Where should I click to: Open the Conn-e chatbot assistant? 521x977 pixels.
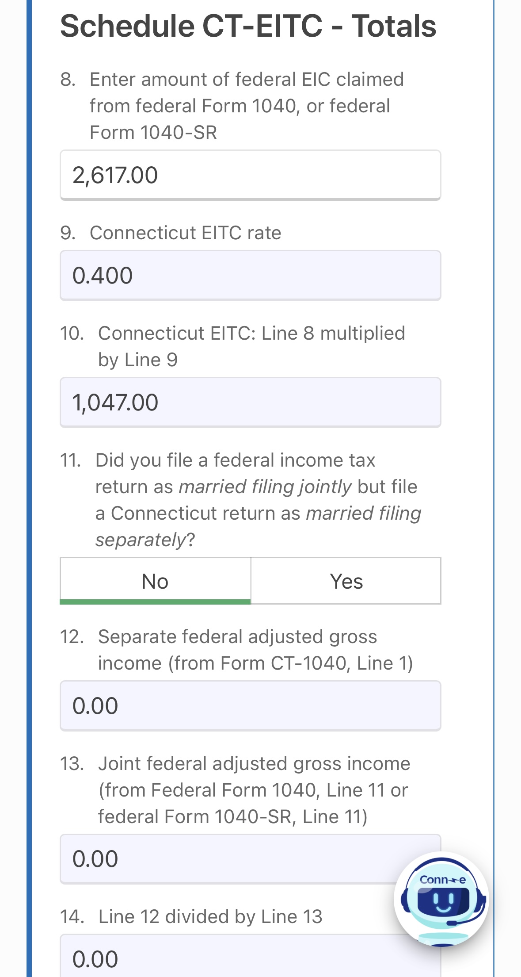click(441, 899)
